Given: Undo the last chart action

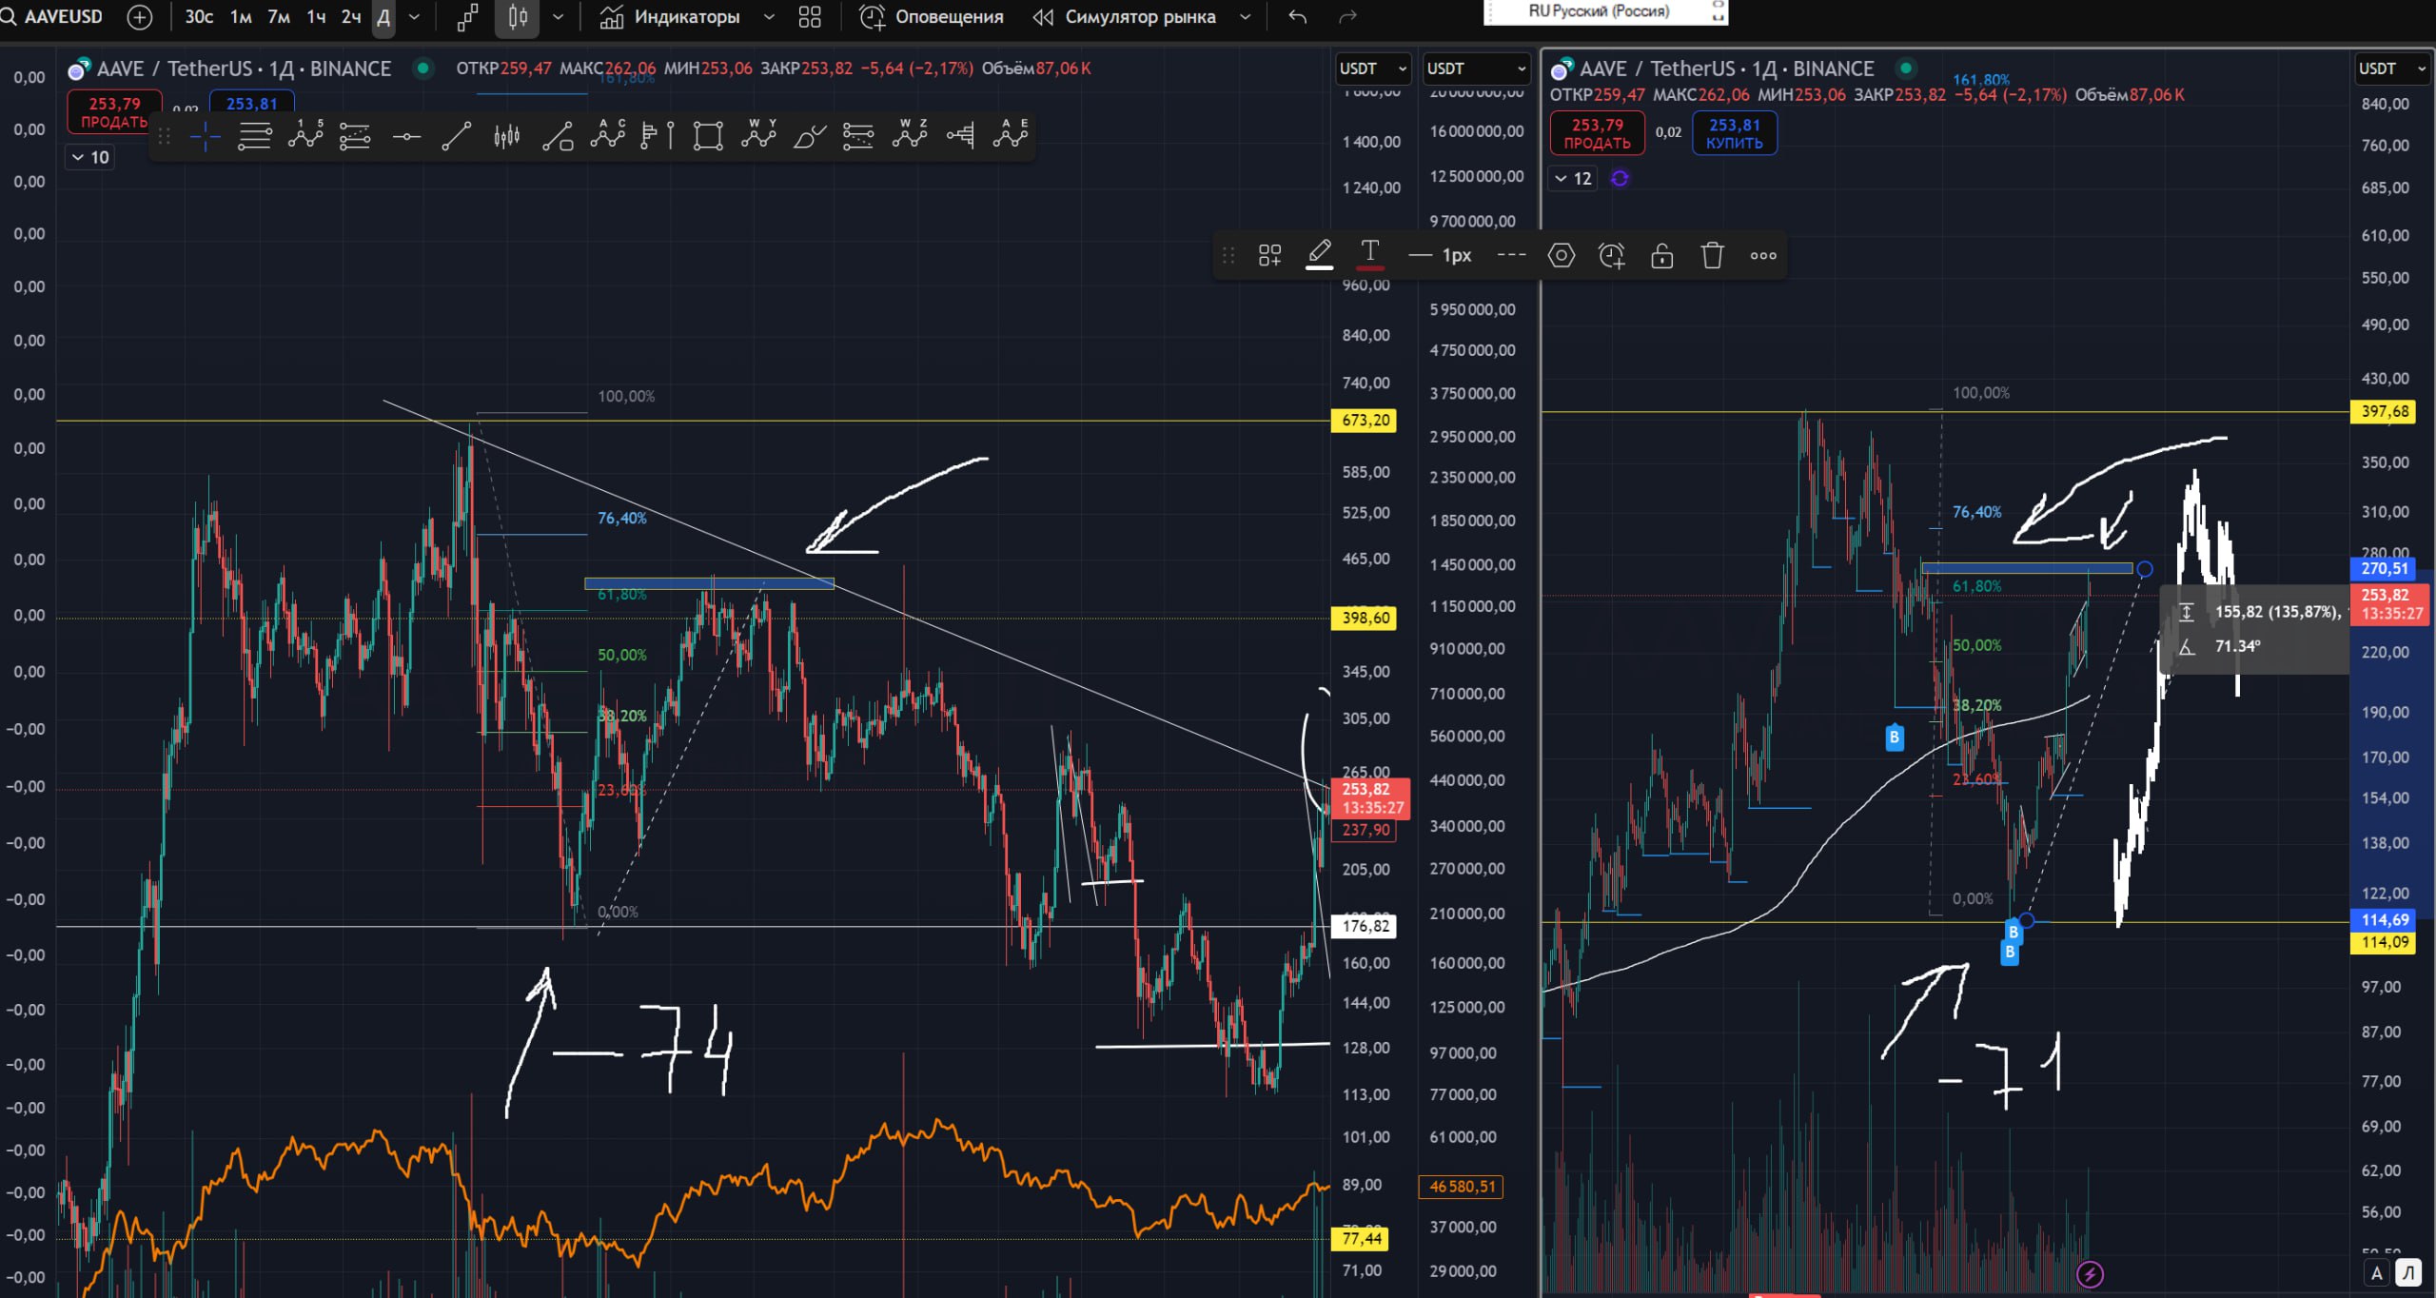Looking at the screenshot, I should click(x=1297, y=17).
